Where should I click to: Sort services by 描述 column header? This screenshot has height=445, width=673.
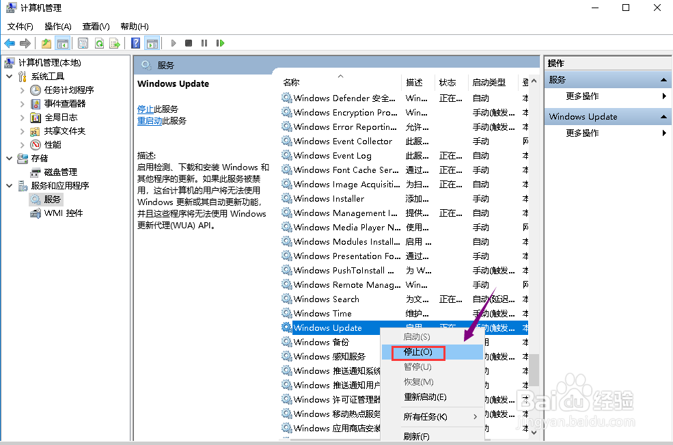(x=418, y=82)
